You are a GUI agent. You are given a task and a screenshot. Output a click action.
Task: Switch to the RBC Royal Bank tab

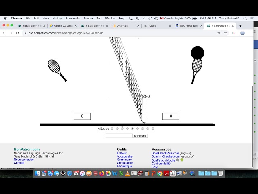[x=189, y=26]
